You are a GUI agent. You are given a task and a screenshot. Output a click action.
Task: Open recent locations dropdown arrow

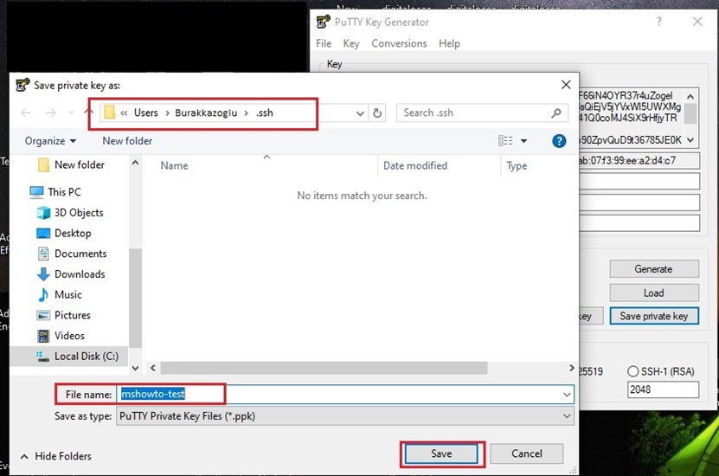tap(71, 113)
